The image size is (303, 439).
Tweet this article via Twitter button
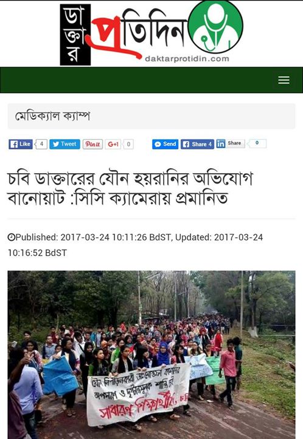pos(64,144)
